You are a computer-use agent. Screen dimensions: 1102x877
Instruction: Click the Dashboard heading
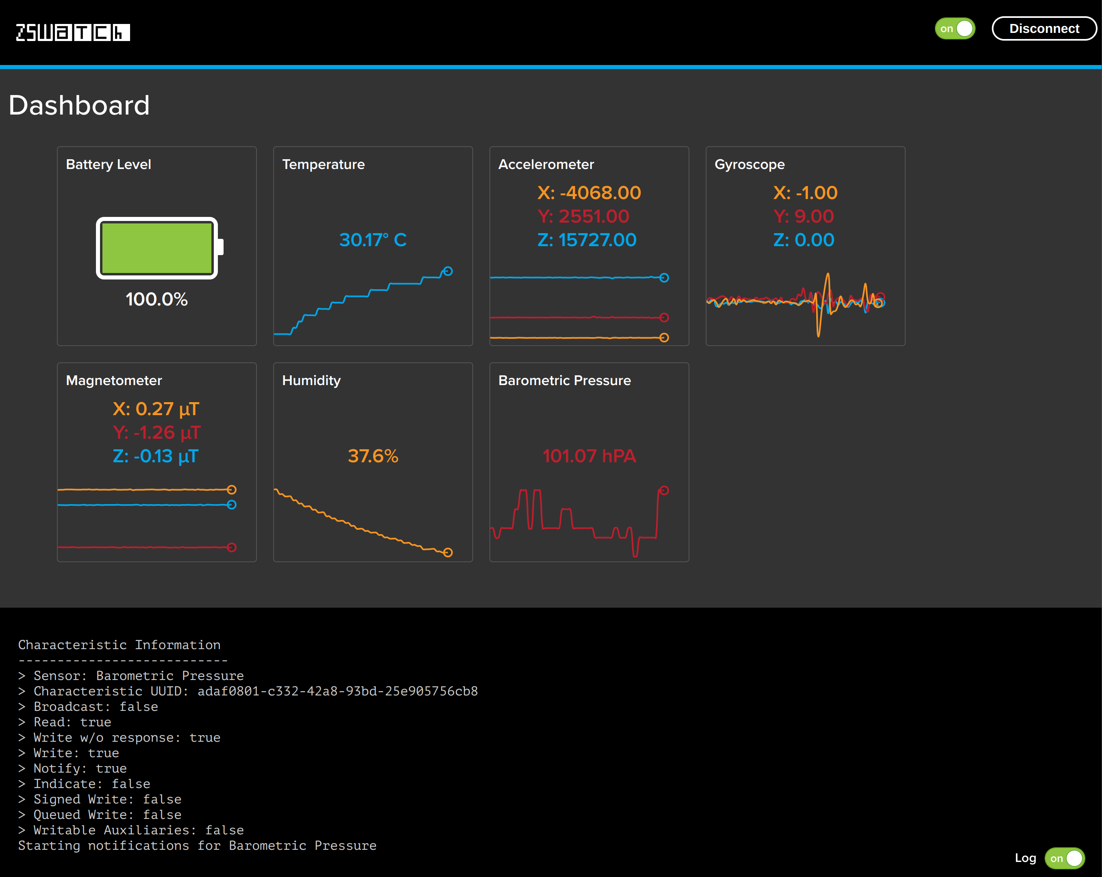click(79, 105)
